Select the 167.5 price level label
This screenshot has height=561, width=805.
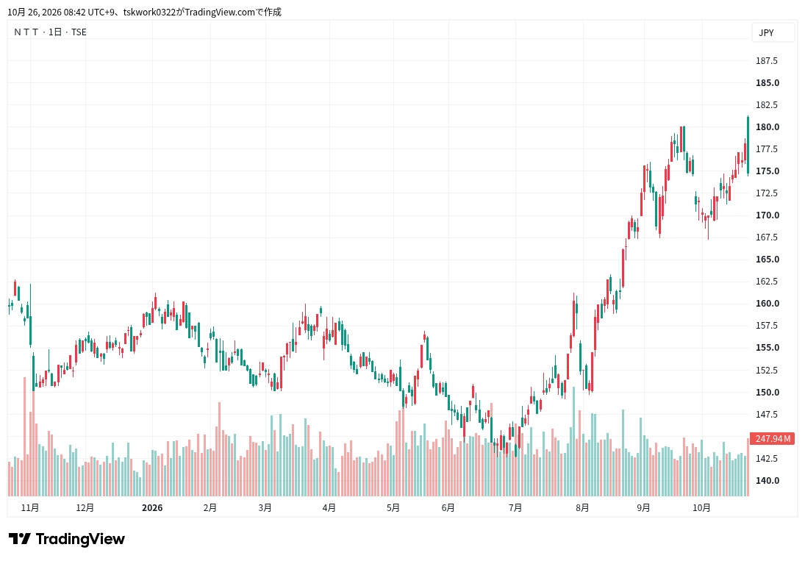(x=767, y=237)
